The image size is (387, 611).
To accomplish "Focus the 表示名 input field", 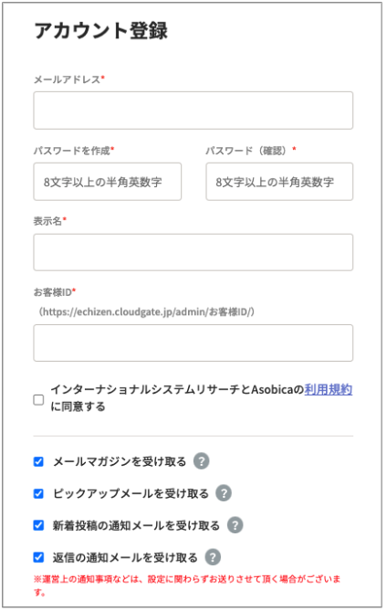I will [193, 252].
